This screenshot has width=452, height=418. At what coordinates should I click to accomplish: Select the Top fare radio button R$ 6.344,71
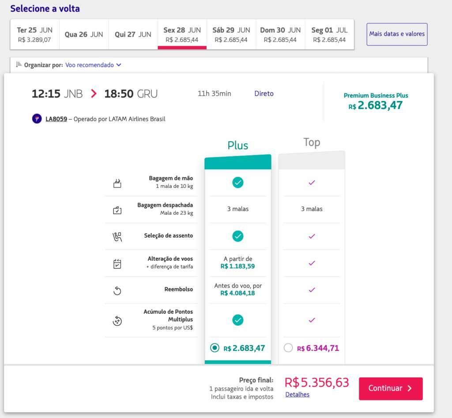288,348
